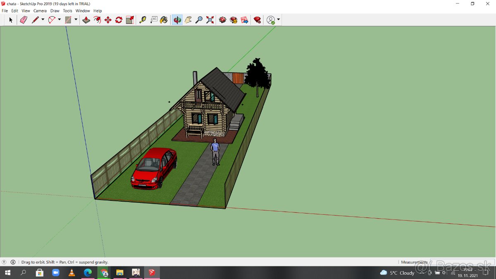Viewport: 496px width, 279px height.
Task: Select the Eraser tool
Action: [24, 20]
